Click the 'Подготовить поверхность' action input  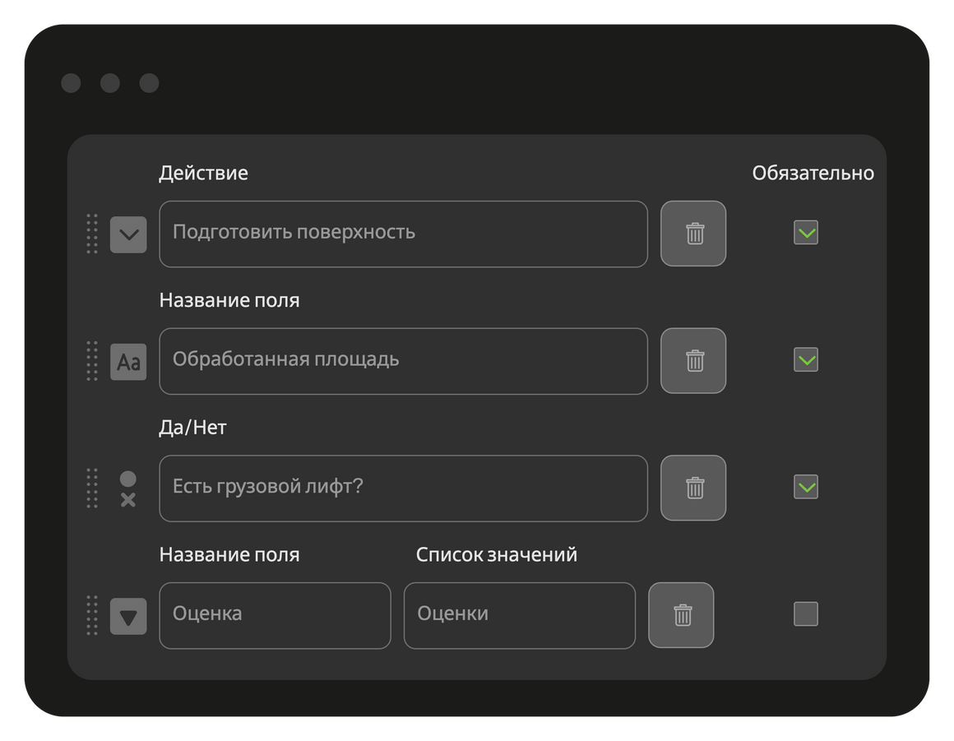(403, 234)
